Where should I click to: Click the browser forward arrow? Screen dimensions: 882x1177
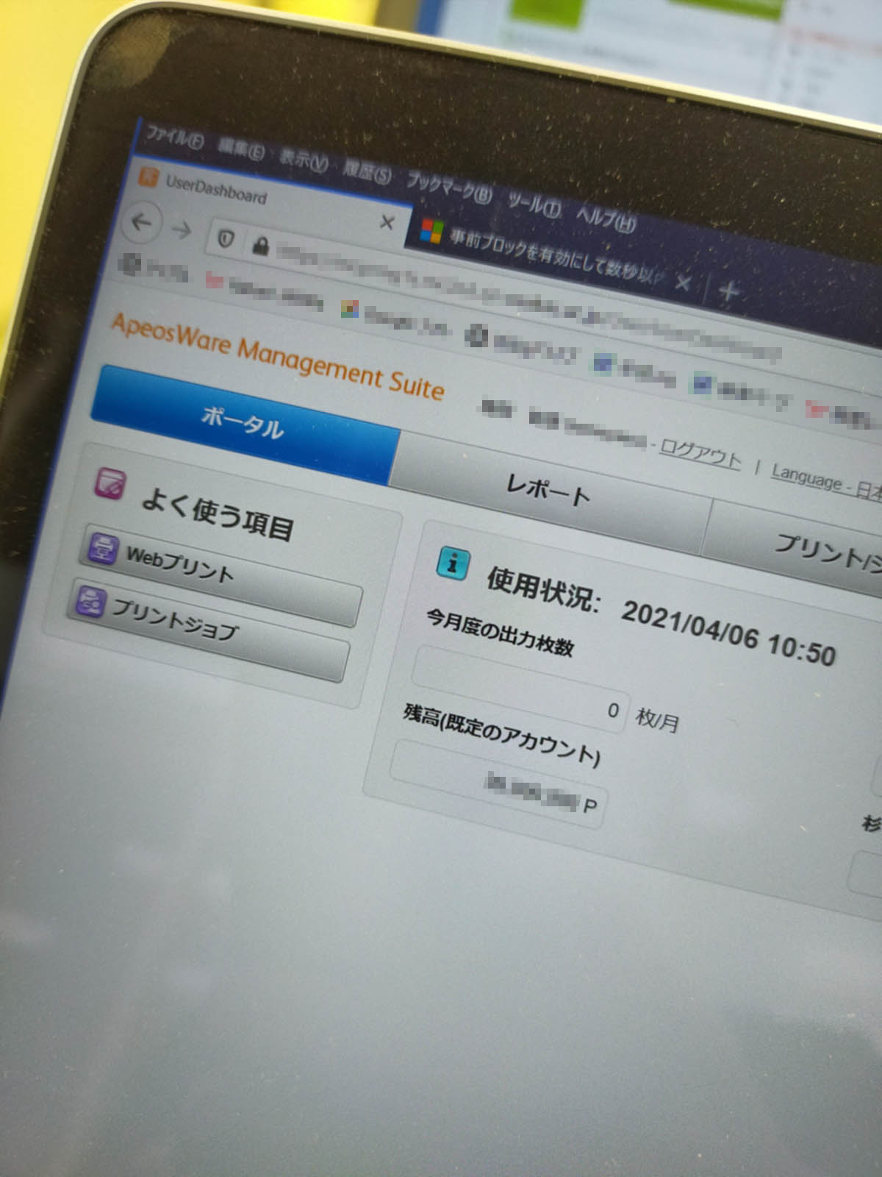(181, 230)
